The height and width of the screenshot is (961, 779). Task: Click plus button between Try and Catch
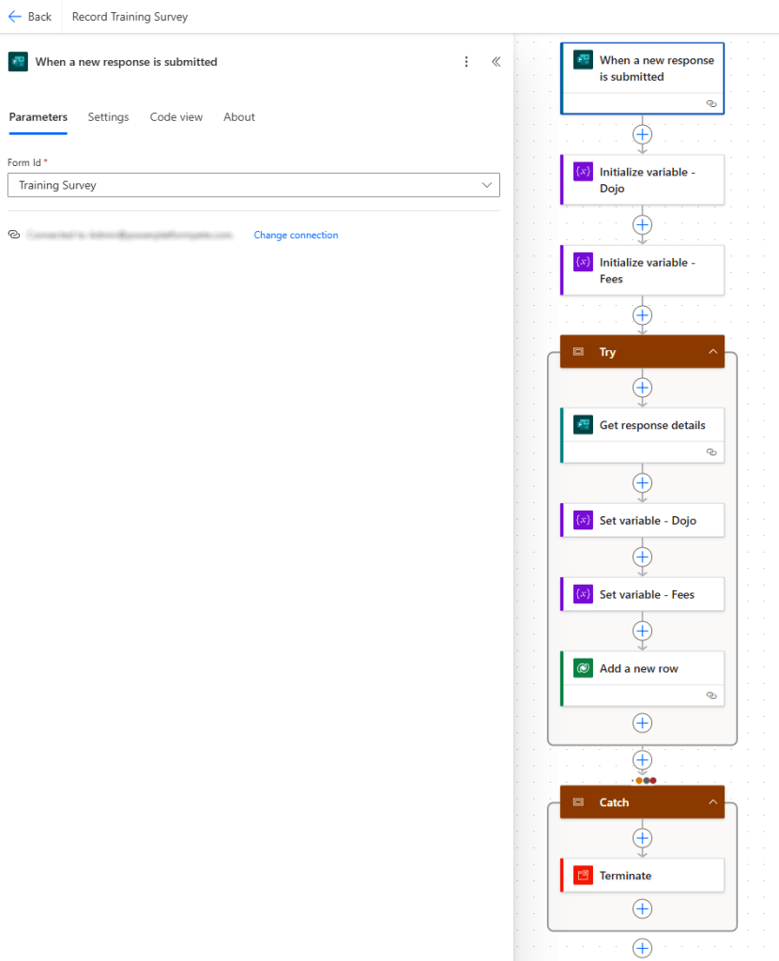pos(642,759)
